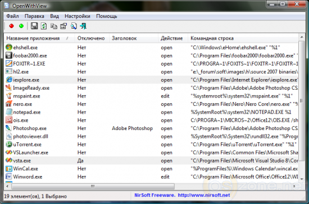Select the Photoshop.exe icon
Viewport: 309px width, 204px height.
click(8, 128)
